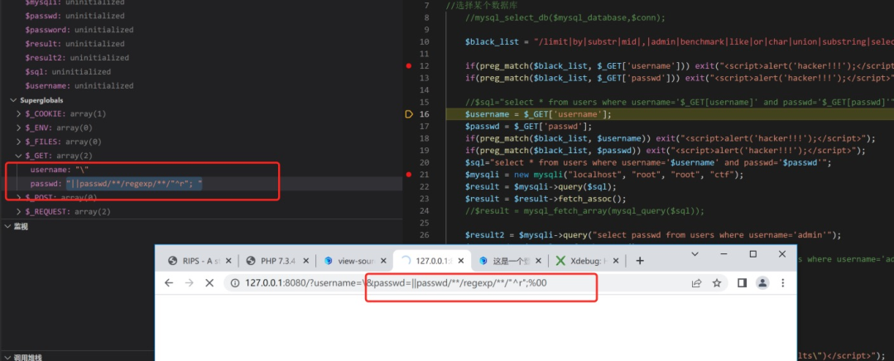This screenshot has width=894, height=361.
Task: Select the $password uninitialized variable
Action: click(x=79, y=30)
